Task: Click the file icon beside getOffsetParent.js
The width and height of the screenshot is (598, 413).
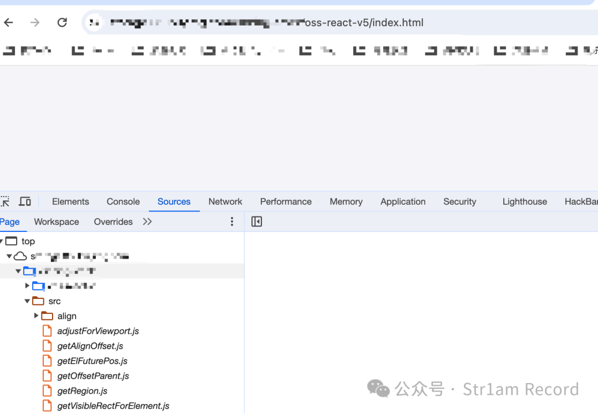Action: [x=47, y=375]
